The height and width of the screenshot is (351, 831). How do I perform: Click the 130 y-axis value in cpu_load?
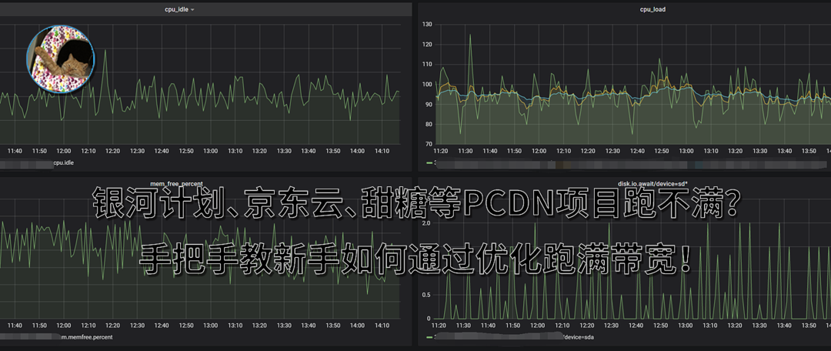tap(427, 25)
